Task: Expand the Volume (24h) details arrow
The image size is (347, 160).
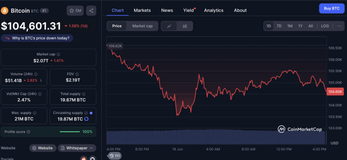Action: point(41,81)
